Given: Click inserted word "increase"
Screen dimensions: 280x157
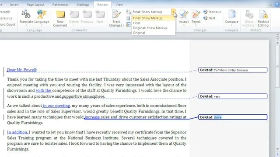Looking at the screenshot, I should (92, 117).
